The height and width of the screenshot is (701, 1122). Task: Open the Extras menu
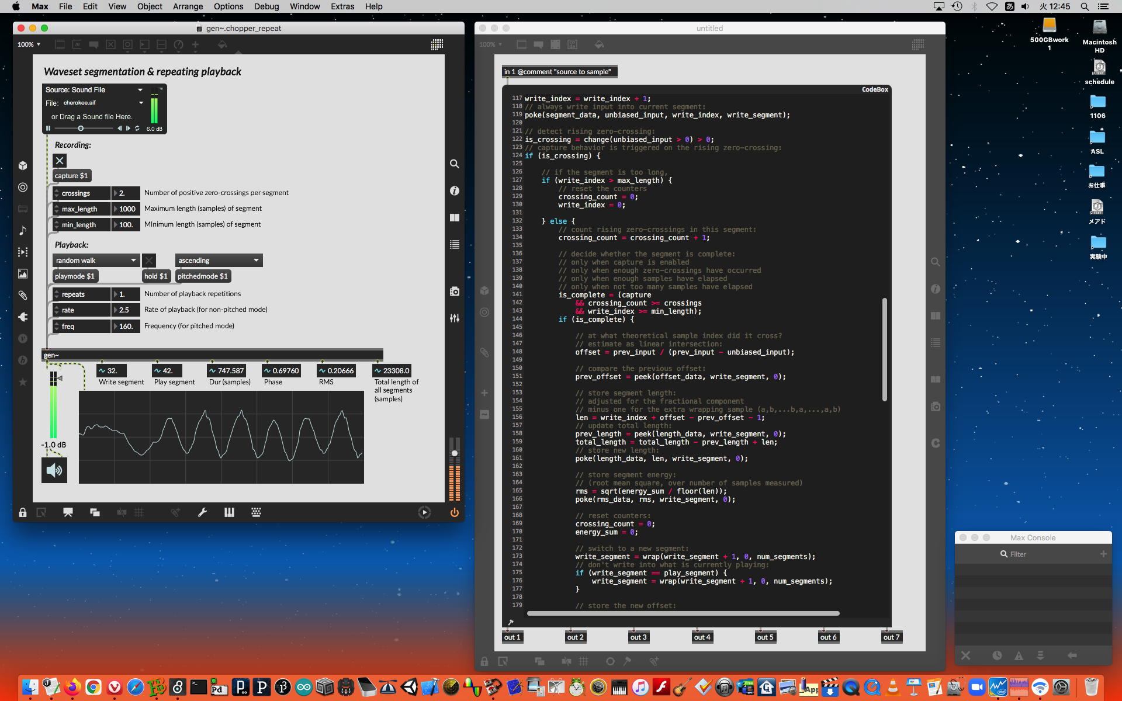[342, 6]
